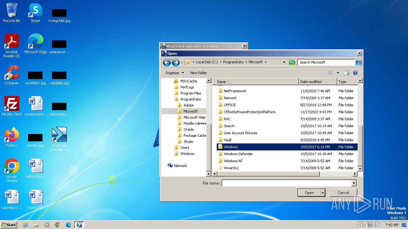Launch FileZilla Client shortcut
This screenshot has width=408, height=229.
click(11, 106)
